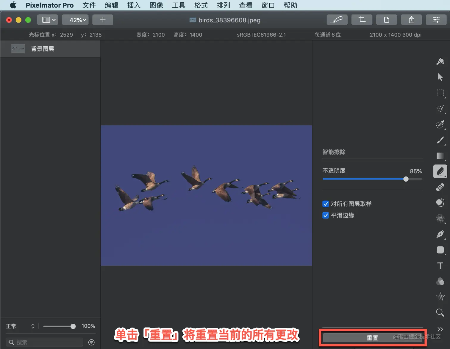The height and width of the screenshot is (349, 450).
Task: Click the document page toolbar icon
Action: tap(387, 20)
